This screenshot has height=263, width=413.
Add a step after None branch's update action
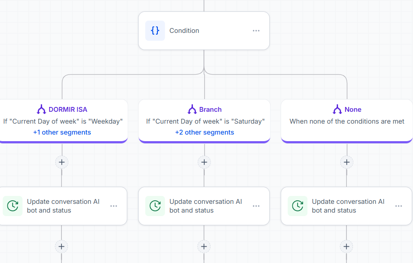coord(346,246)
